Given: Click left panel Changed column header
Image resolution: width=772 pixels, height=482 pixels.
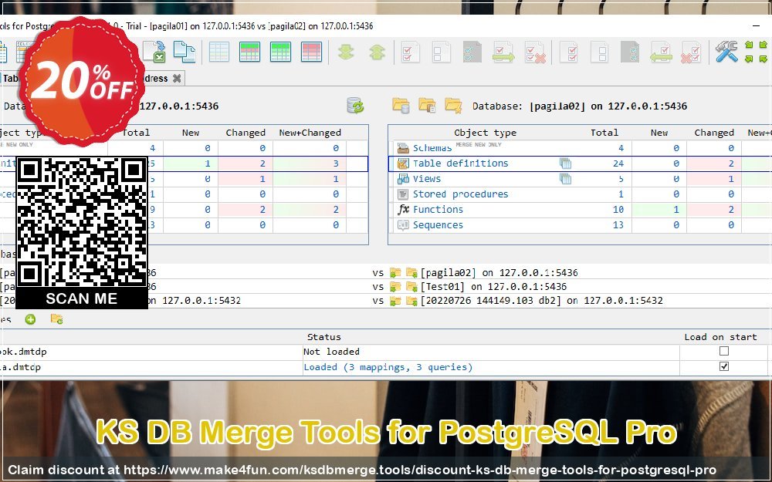Looking at the screenshot, I should pyautogui.click(x=245, y=133).
